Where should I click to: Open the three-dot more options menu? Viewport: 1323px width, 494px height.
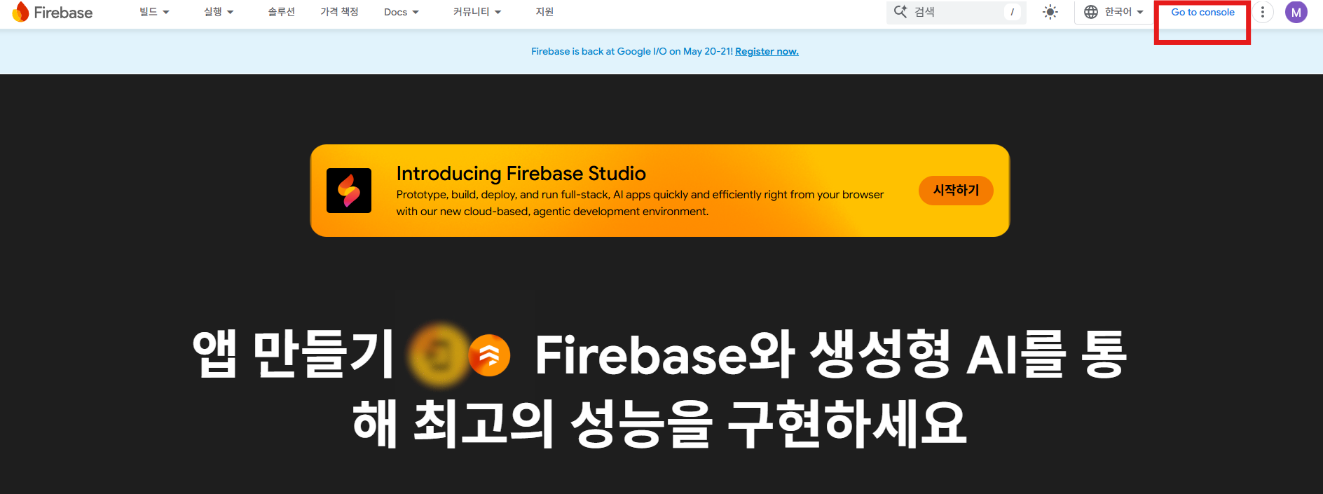(1263, 12)
